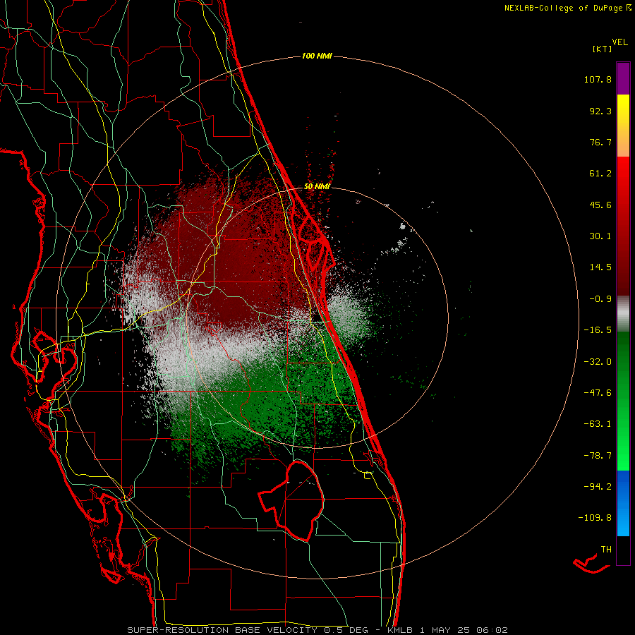
Task: Click the 76.7 velocity scale value
Action: coord(600,142)
